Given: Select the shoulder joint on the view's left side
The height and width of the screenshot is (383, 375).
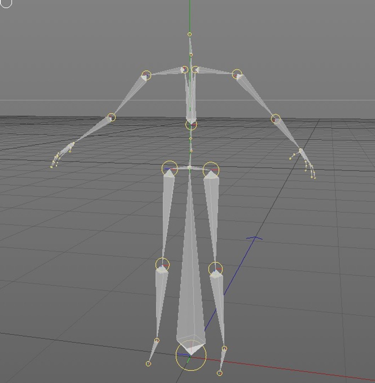Looking at the screenshot, I should (x=146, y=75).
